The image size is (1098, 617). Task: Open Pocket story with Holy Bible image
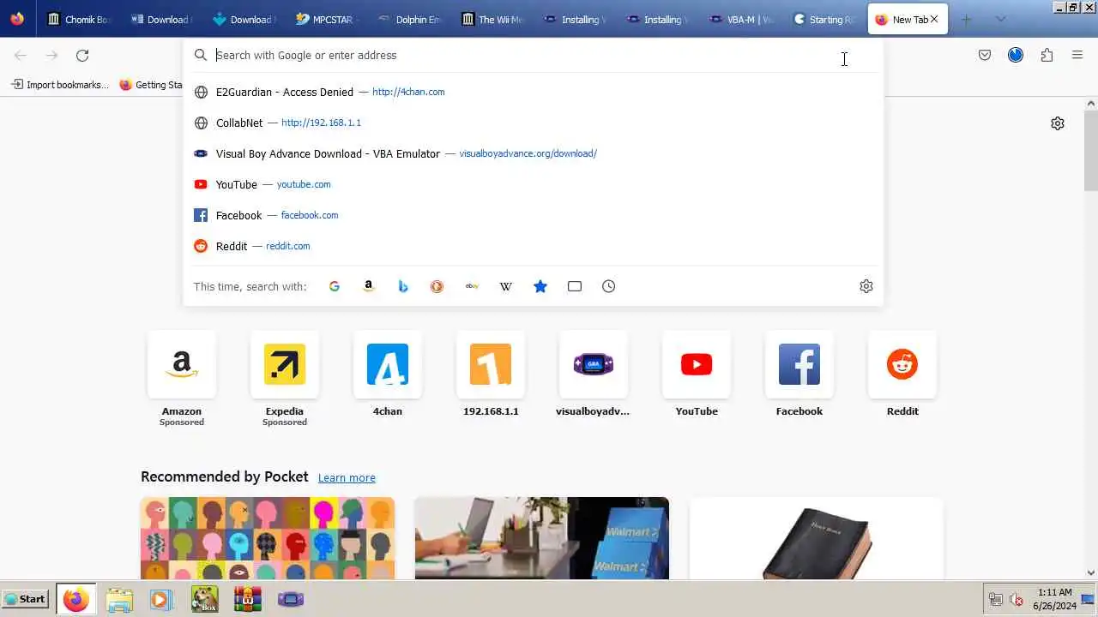(x=816, y=538)
